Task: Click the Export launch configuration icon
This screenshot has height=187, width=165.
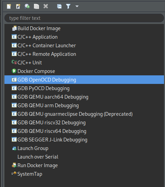Action: pos(27,6)
